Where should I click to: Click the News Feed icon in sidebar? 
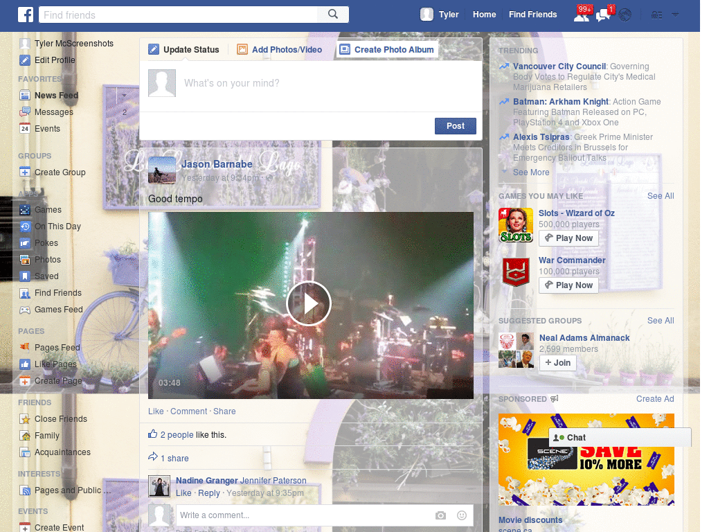click(25, 96)
